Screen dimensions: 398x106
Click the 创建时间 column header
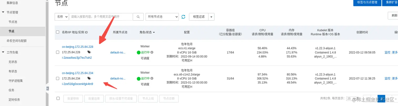tap(362, 32)
